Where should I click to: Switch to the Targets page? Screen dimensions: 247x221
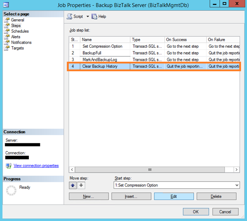(17, 48)
